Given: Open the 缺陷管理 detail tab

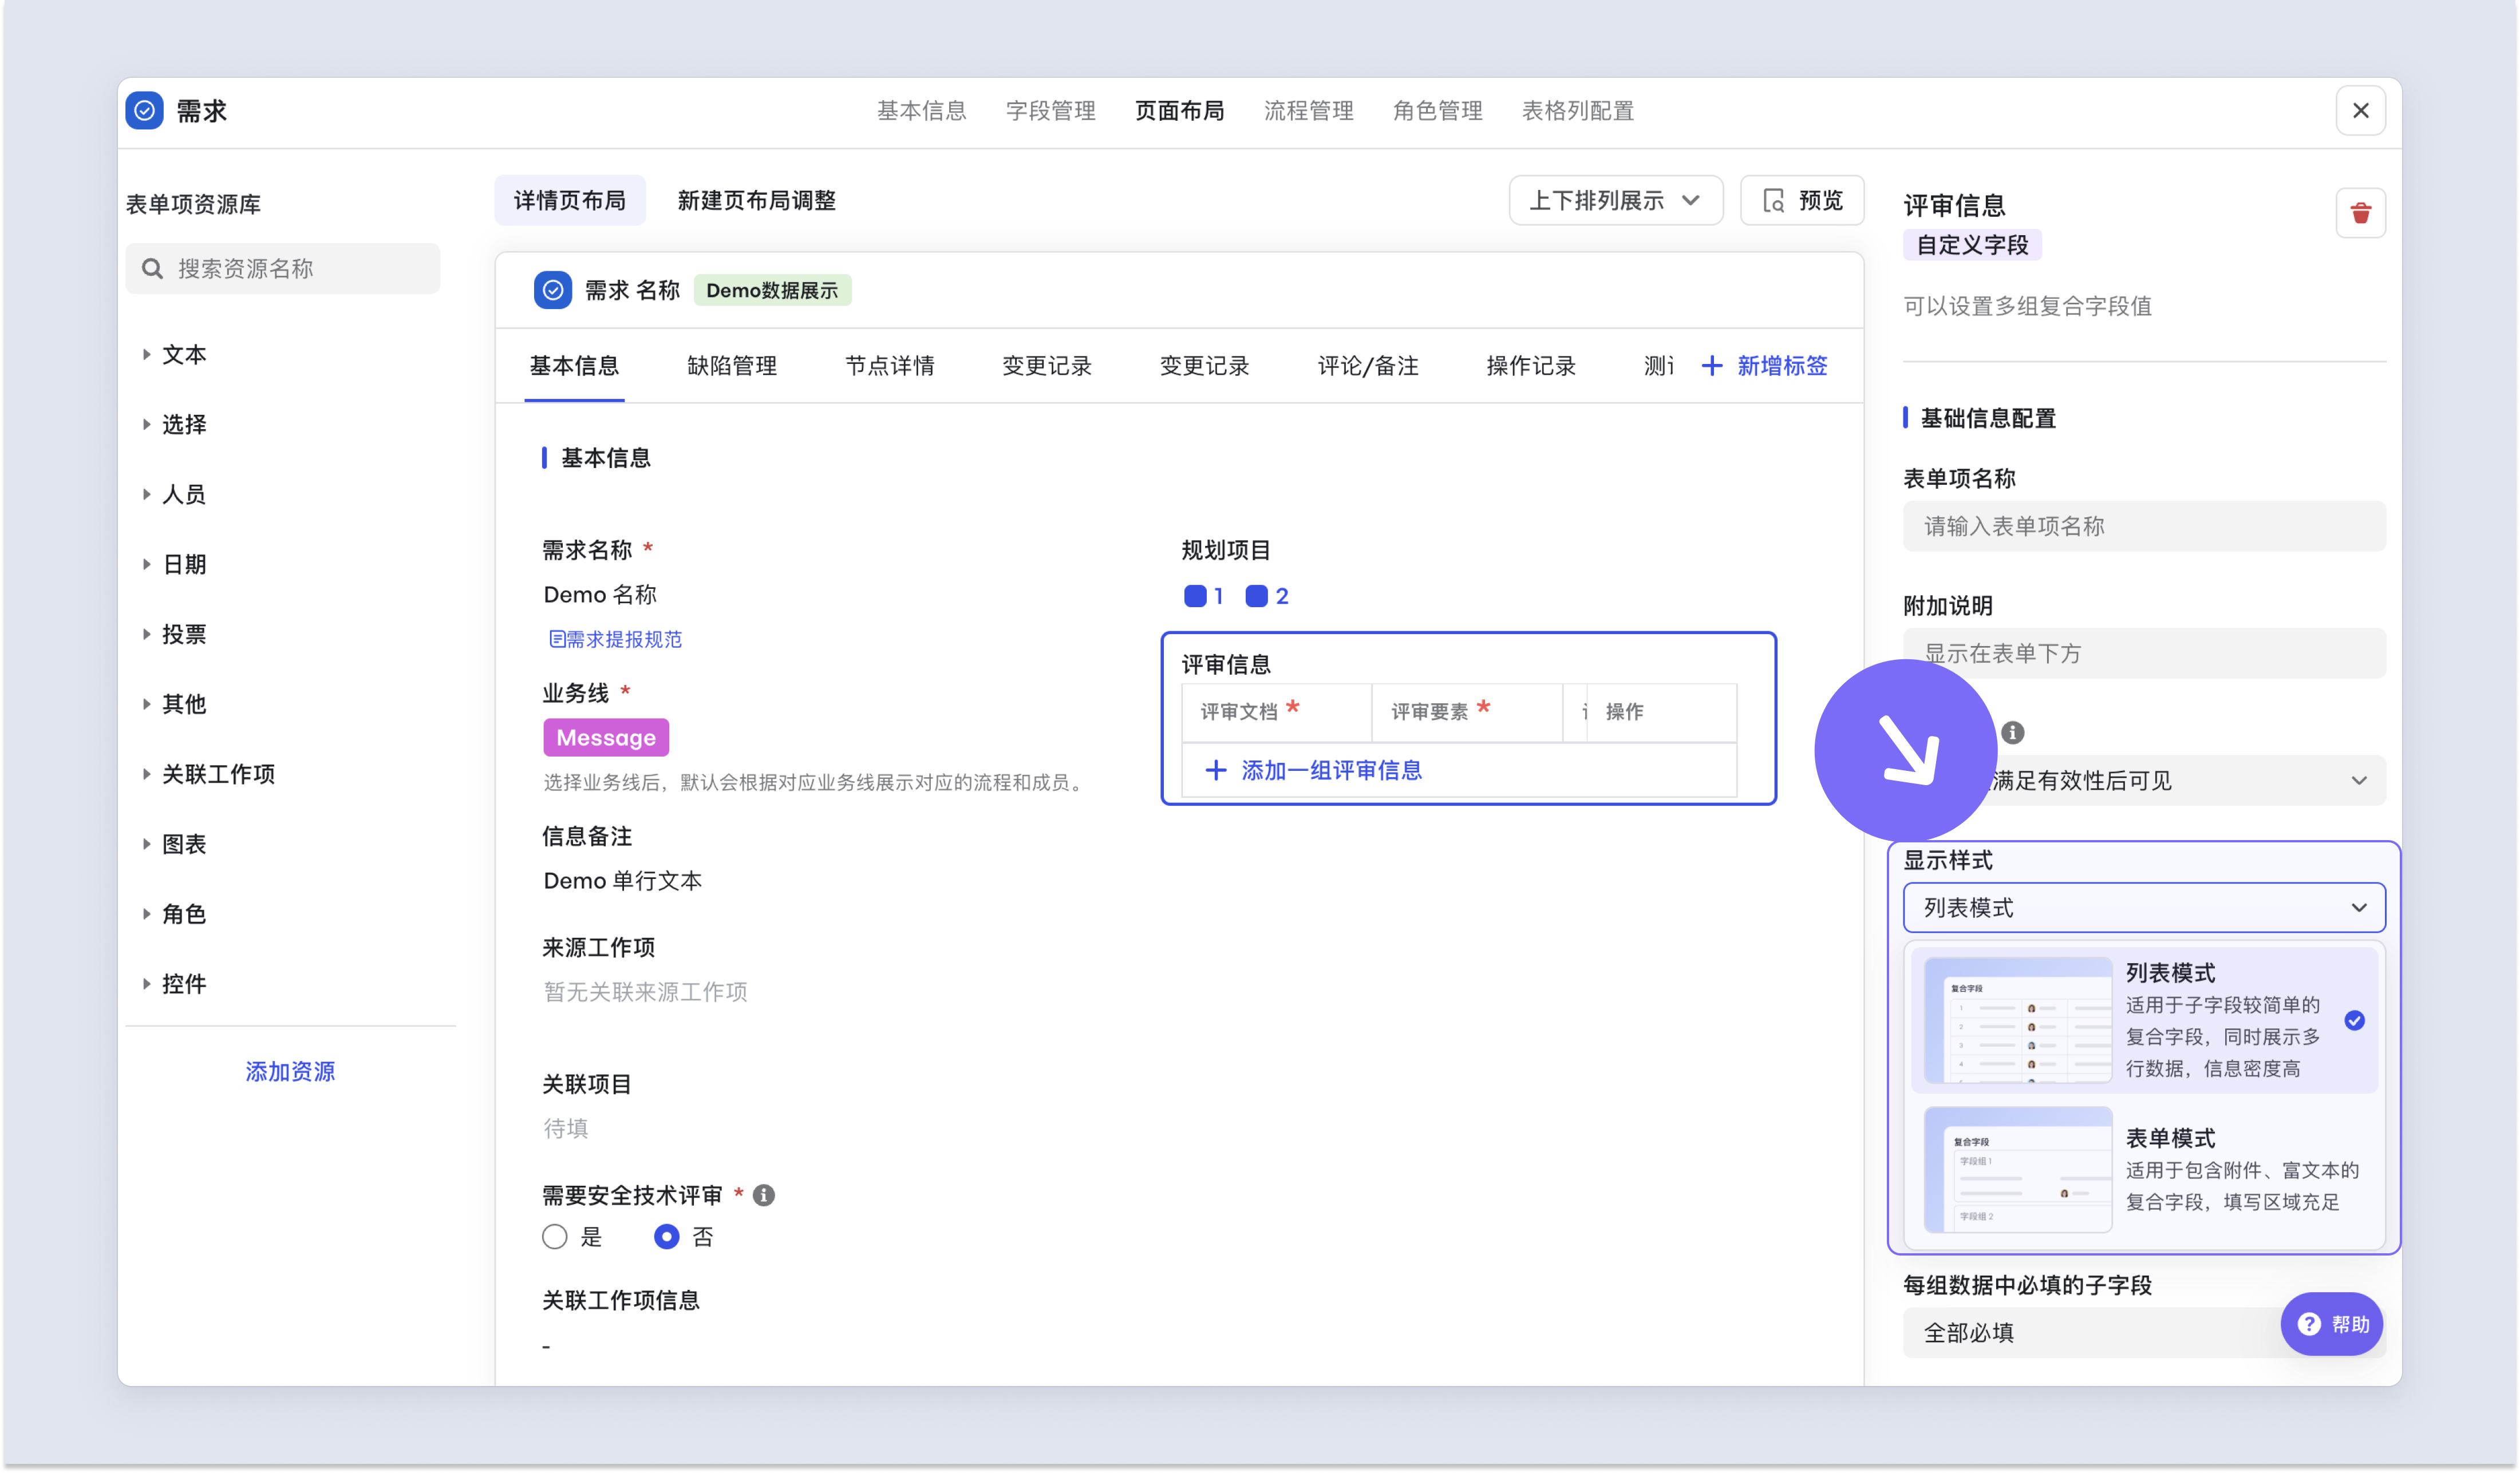Looking at the screenshot, I should tap(732, 366).
